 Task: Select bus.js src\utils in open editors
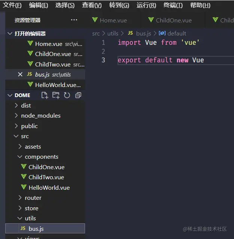[x=45, y=75]
